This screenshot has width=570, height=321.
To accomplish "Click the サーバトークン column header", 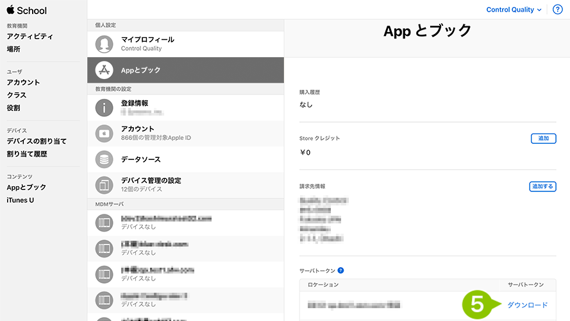I will [526, 284].
